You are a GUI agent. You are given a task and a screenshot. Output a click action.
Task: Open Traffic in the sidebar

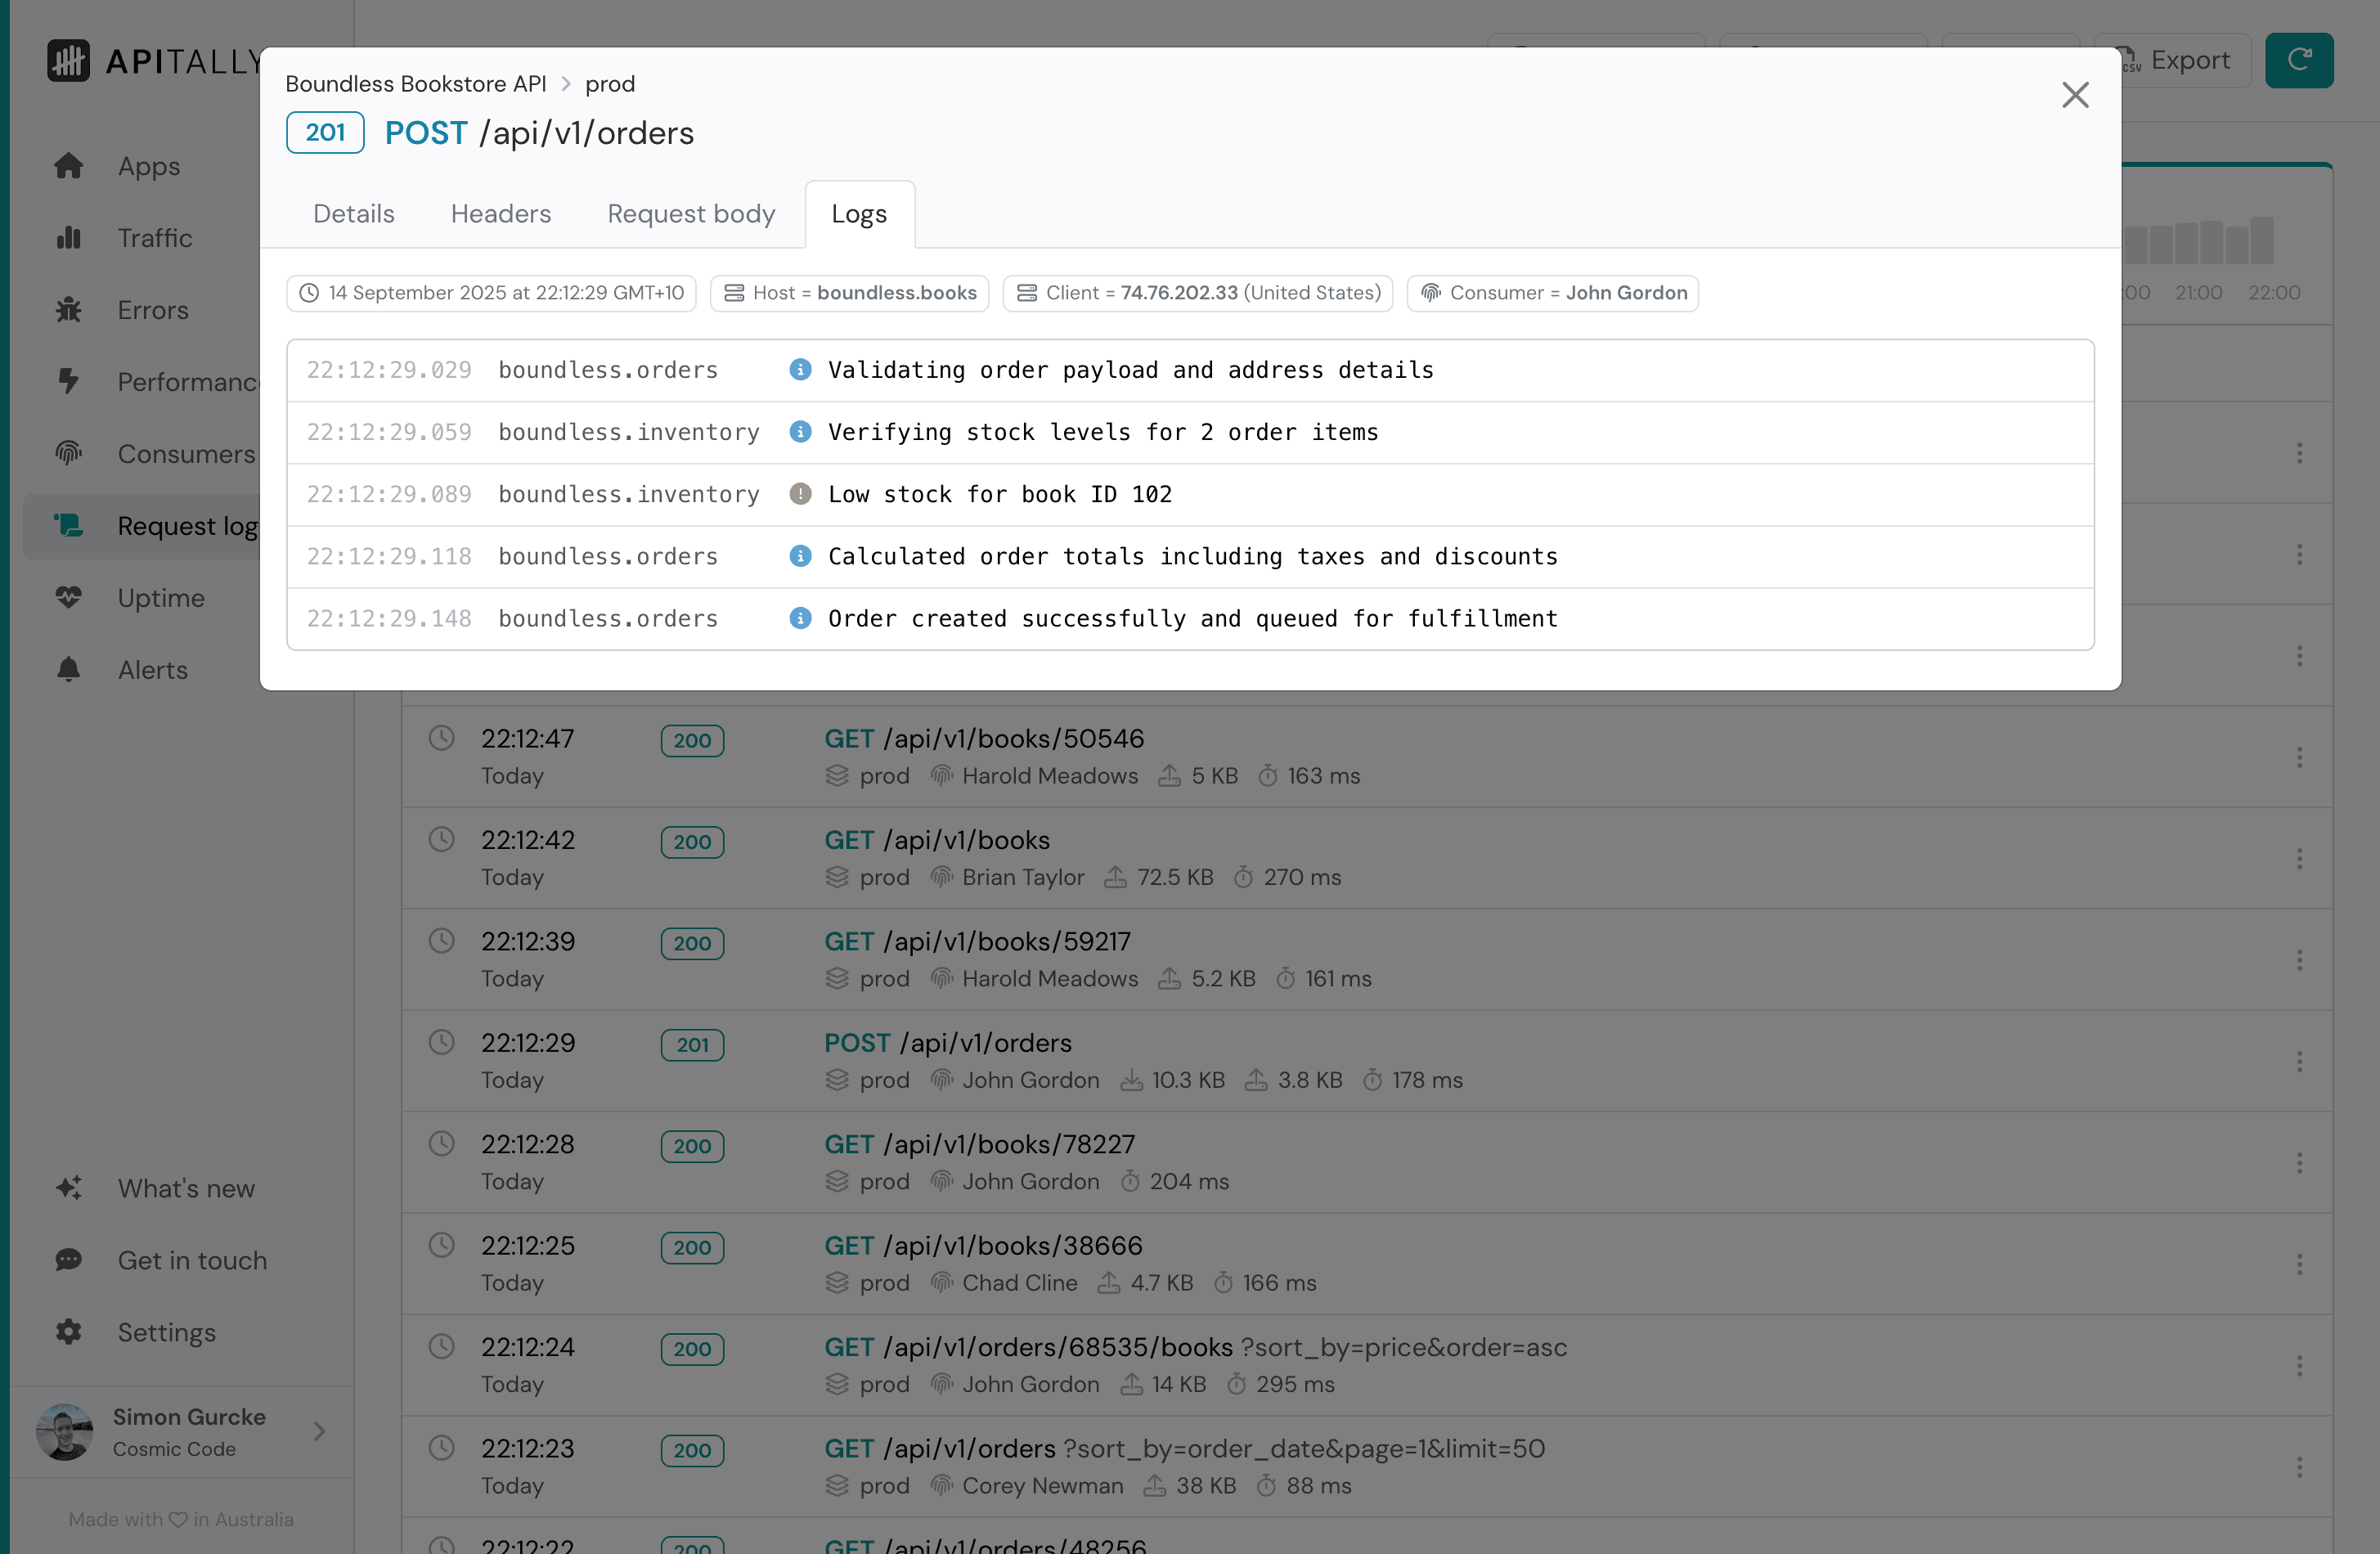[x=154, y=238]
